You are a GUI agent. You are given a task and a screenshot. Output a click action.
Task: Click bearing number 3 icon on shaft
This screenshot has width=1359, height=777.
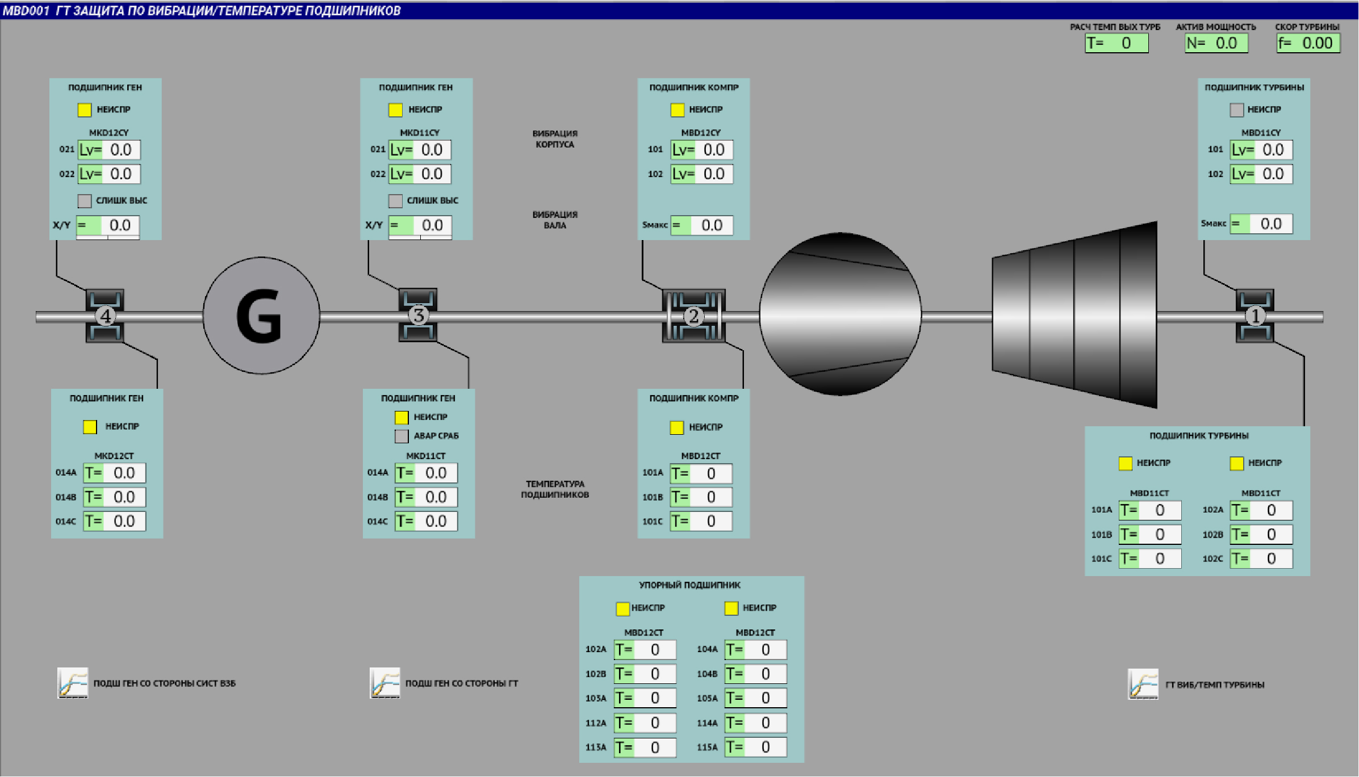[418, 315]
